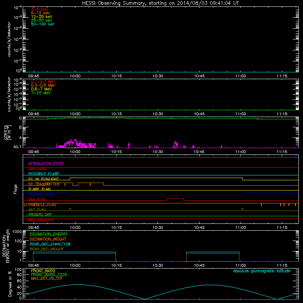Screen dimensions: 303x303
Task: Click the green 25-50 keV legend entry
Action: click(41, 20)
